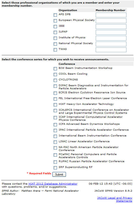
Task: Check the APS DPB organization checkbox
Action: [55, 15]
